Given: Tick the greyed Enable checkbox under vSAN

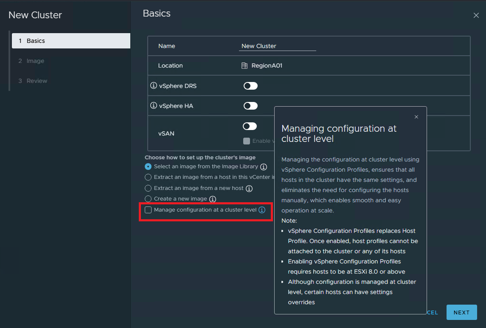Looking at the screenshot, I should point(247,141).
